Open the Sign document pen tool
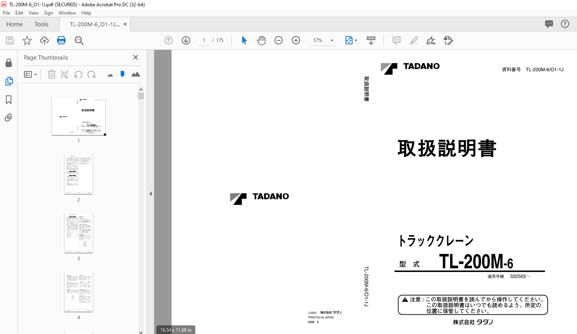Image resolution: width=577 pixels, height=334 pixels. pos(431,40)
